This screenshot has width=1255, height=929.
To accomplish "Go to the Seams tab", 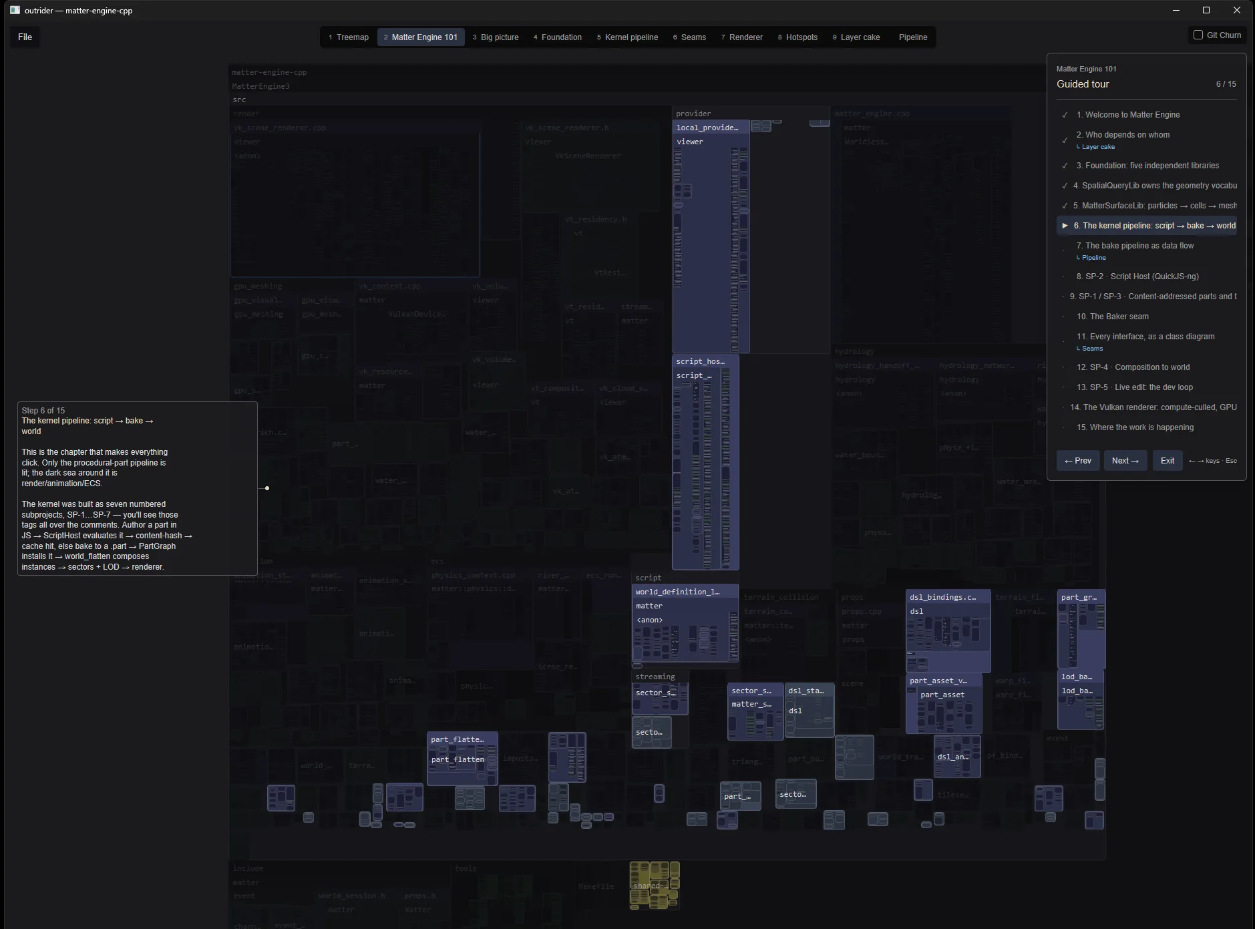I will coord(689,37).
